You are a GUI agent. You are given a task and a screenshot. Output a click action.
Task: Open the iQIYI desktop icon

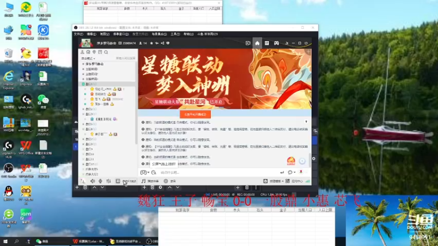26,216
